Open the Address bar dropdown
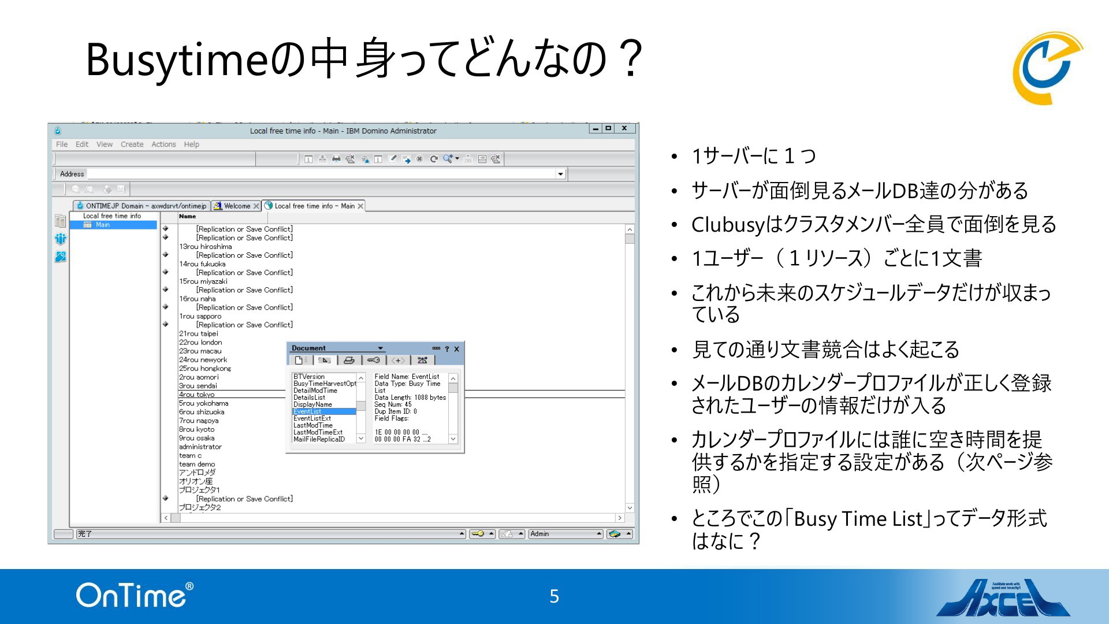 [560, 174]
